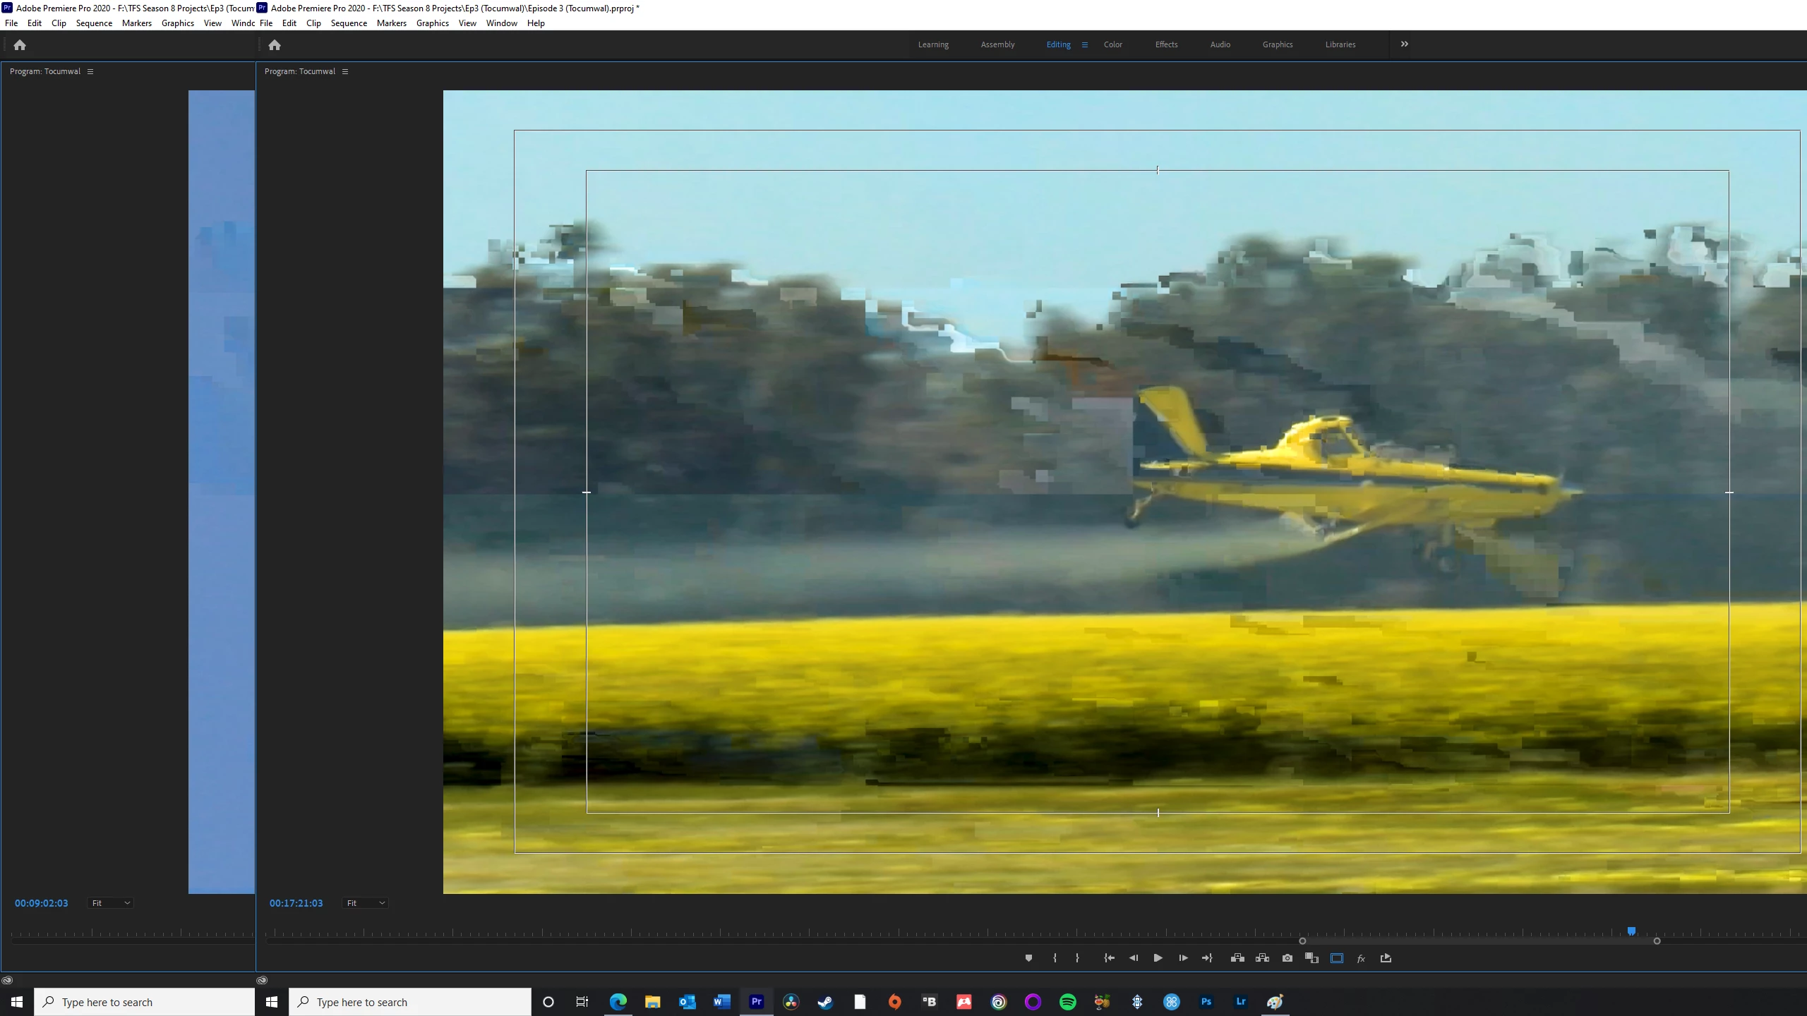Open the Sequence menu
1807x1016 pixels.
[x=349, y=23]
